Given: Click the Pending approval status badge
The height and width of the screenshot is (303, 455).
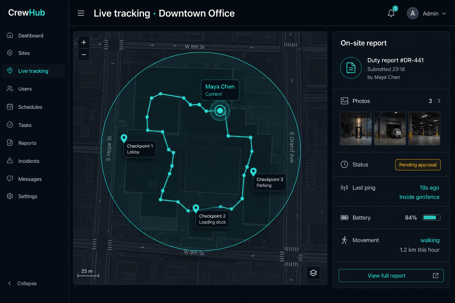Looking at the screenshot, I should tap(418, 165).
